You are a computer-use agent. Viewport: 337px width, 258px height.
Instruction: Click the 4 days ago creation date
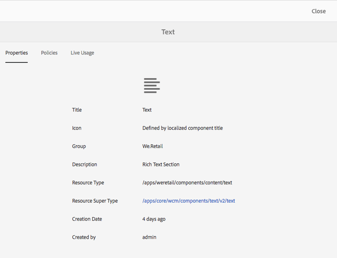click(154, 219)
